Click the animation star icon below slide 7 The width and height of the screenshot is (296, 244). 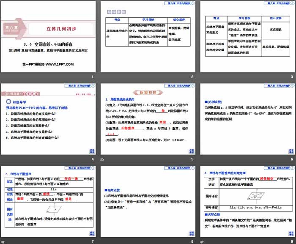3,241
